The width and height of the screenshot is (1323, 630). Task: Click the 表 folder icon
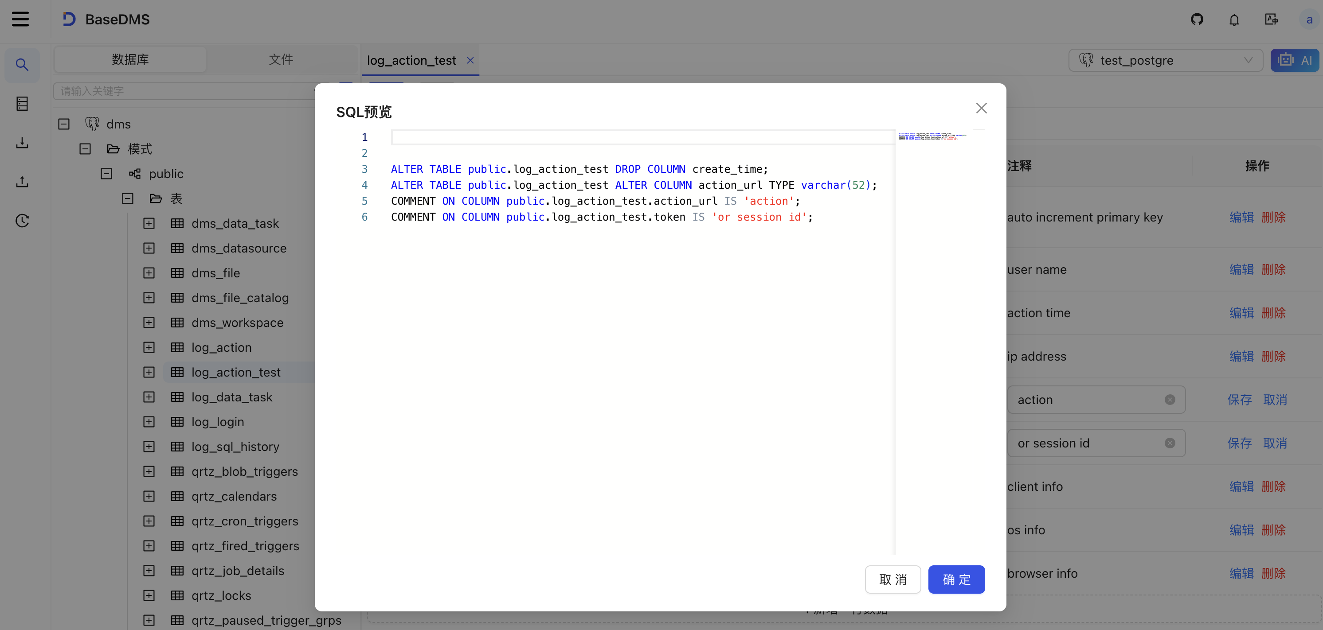point(156,198)
